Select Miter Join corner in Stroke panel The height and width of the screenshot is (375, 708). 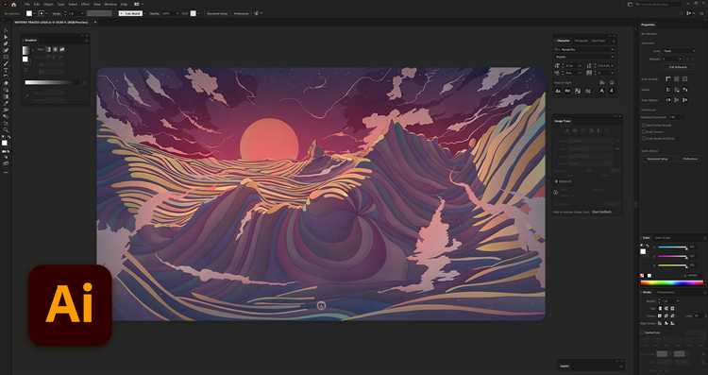660,315
